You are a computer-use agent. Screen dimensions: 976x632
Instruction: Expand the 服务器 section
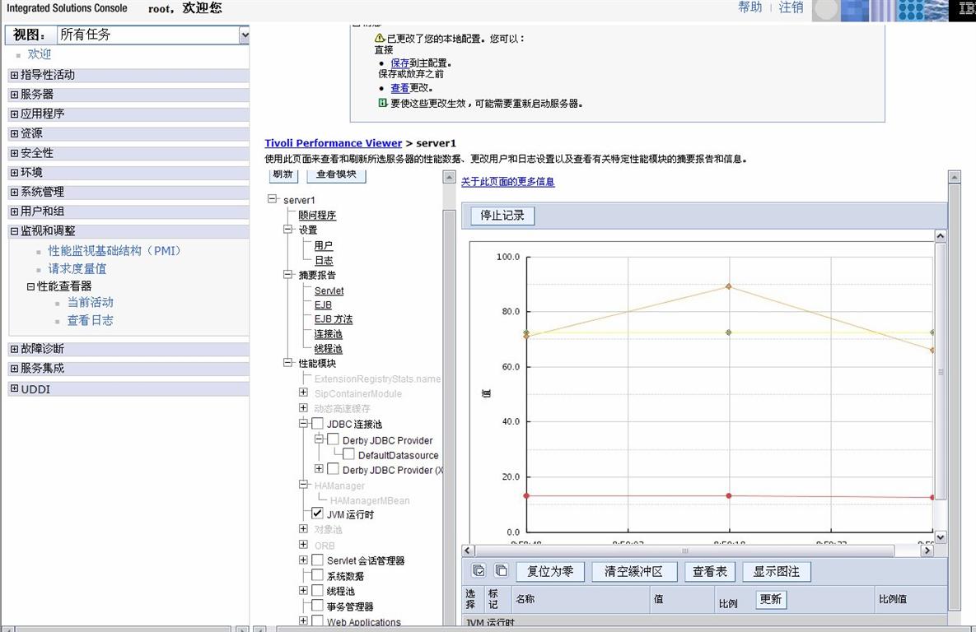14,95
